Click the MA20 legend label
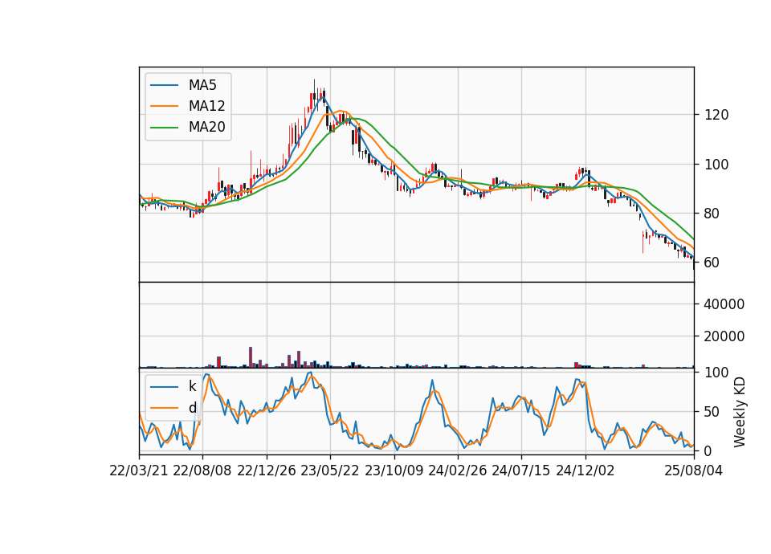This screenshot has height=554, width=771. 206,127
